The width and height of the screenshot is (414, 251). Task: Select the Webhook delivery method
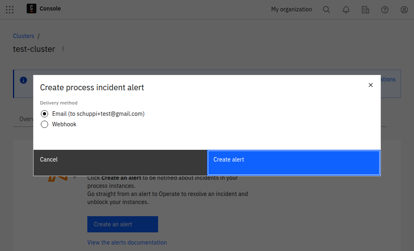click(44, 124)
